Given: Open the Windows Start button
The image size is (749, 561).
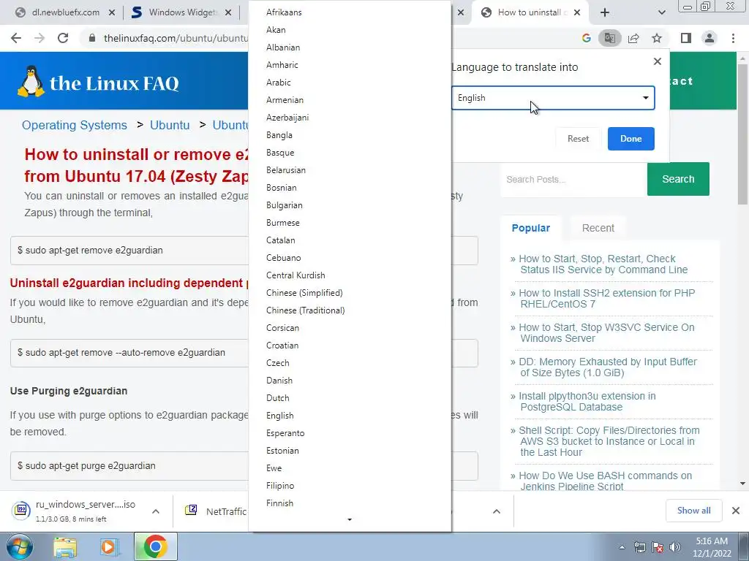Looking at the screenshot, I should pos(20,546).
